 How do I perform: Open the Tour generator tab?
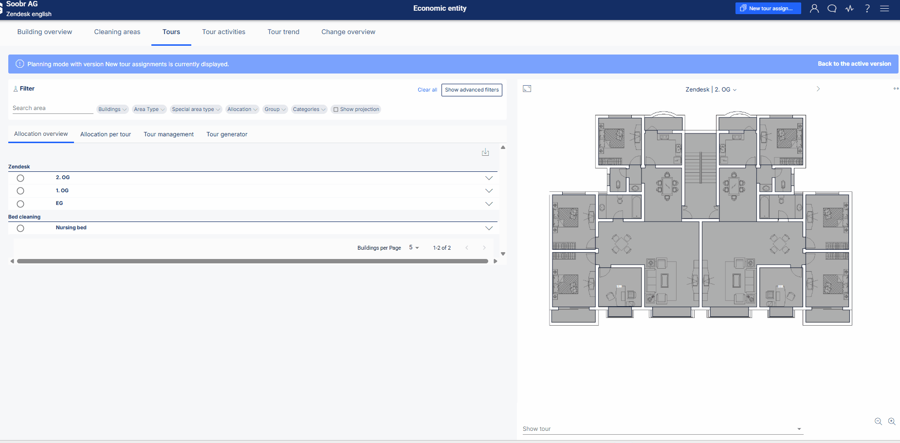pos(227,134)
